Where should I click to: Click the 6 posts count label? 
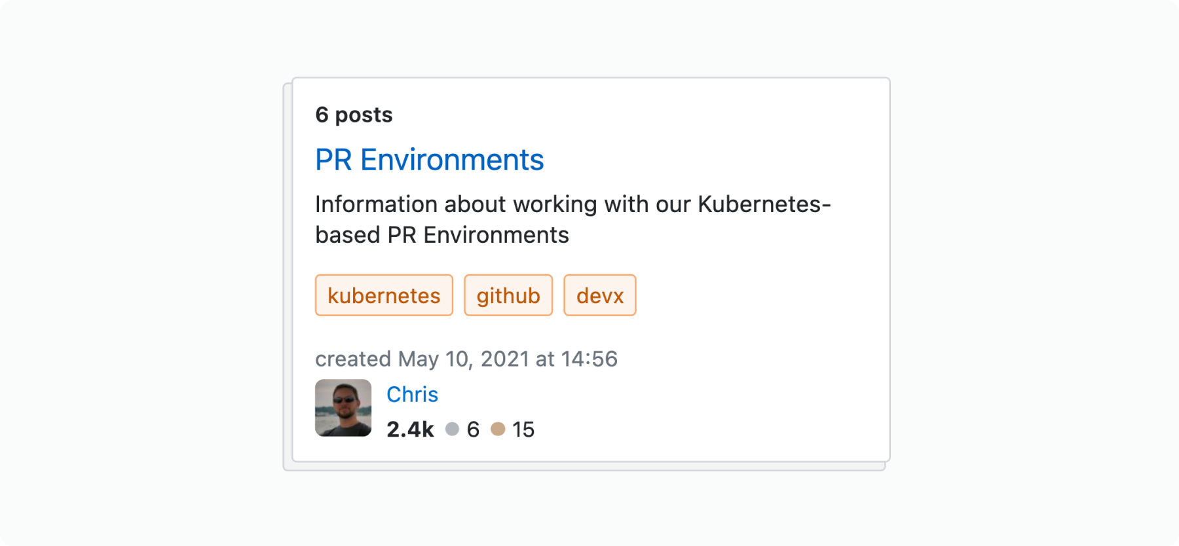354,115
